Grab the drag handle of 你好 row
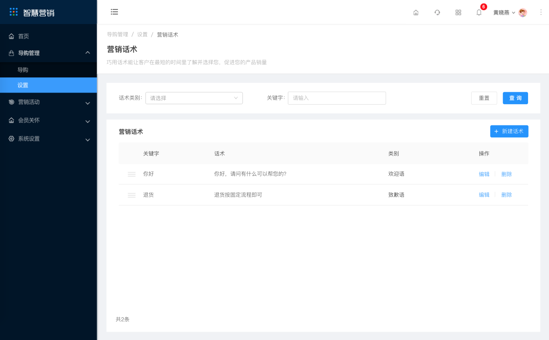549x340 pixels. pyautogui.click(x=132, y=174)
